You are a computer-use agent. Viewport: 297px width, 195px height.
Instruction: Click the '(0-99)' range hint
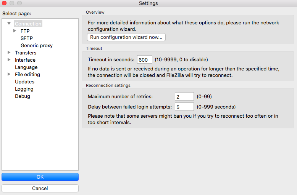coord(204,97)
